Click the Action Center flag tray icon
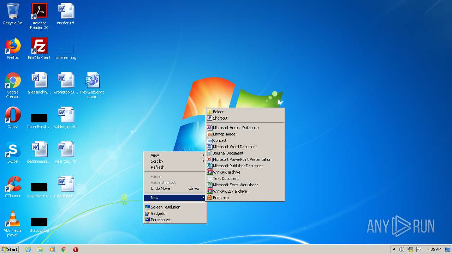 pos(418,249)
